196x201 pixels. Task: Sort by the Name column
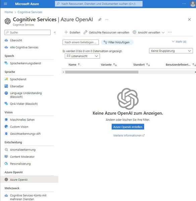click(x=75, y=65)
